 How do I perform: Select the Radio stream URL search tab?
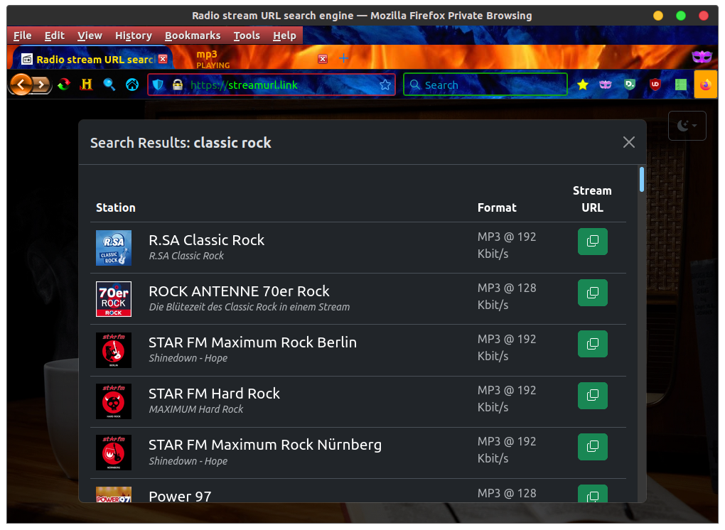tap(92, 59)
